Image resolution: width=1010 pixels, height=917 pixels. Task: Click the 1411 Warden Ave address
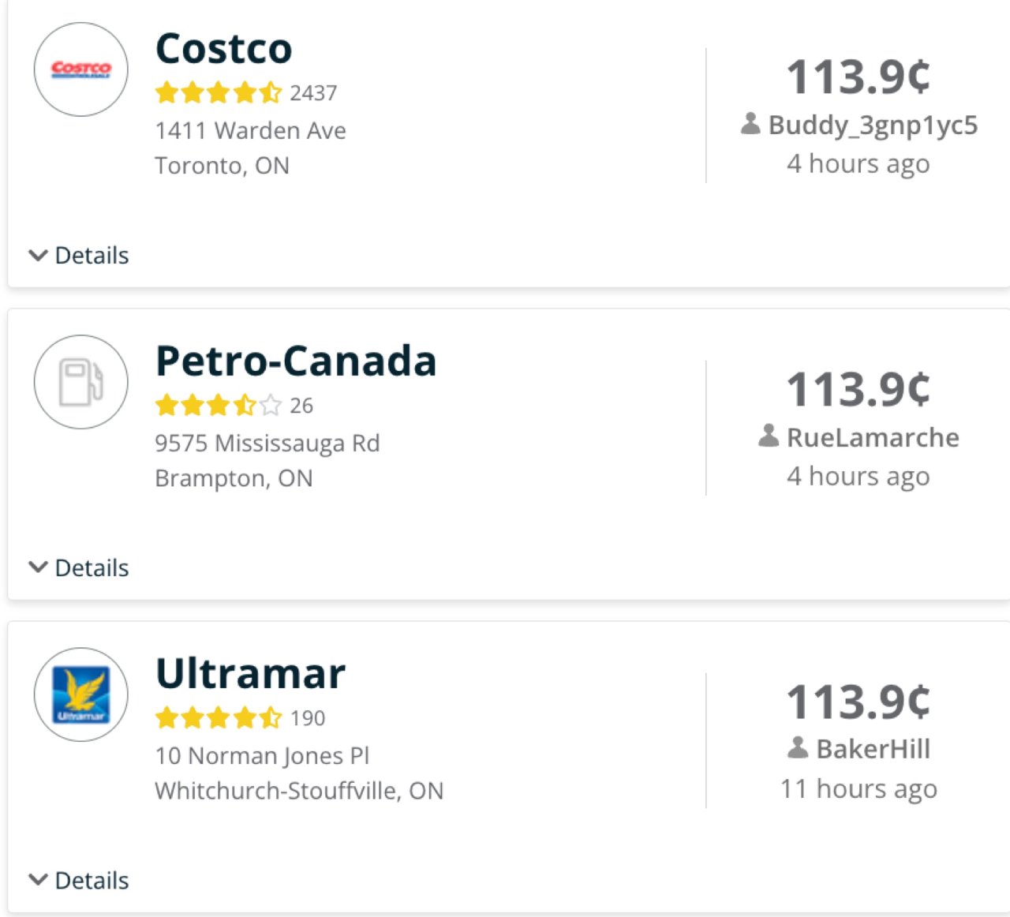click(x=251, y=130)
